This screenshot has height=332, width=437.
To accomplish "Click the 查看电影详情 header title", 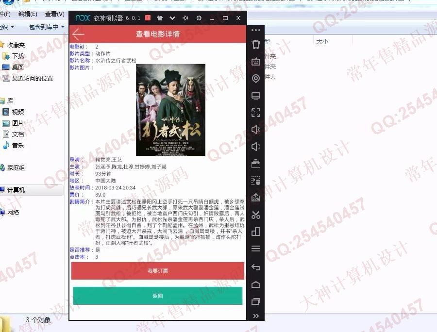I will point(158,34).
